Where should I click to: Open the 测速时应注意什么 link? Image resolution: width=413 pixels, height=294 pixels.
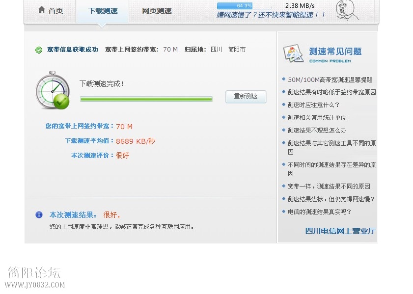tap(313, 105)
